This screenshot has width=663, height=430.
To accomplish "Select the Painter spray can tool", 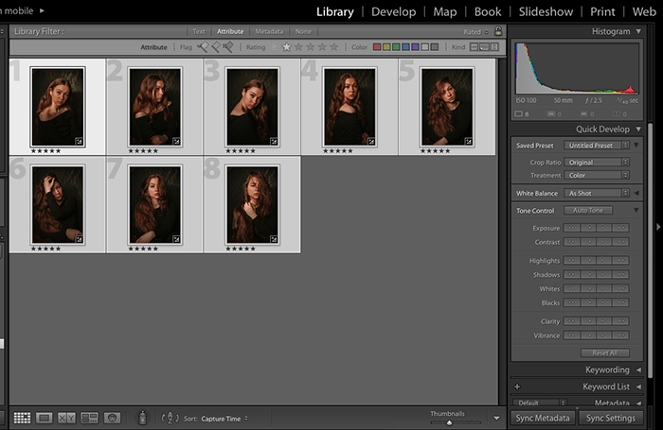I will [142, 418].
